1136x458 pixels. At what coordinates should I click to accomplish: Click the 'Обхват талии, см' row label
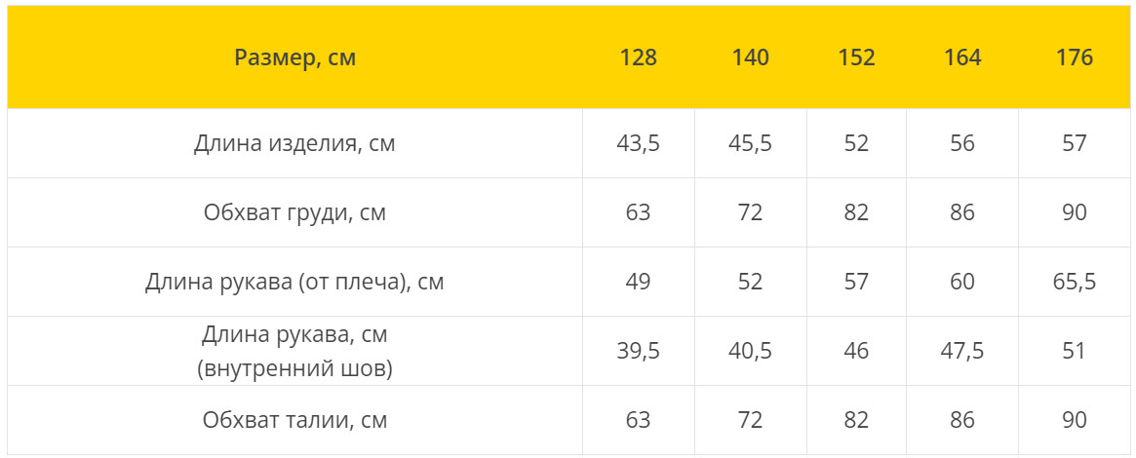coord(294,420)
